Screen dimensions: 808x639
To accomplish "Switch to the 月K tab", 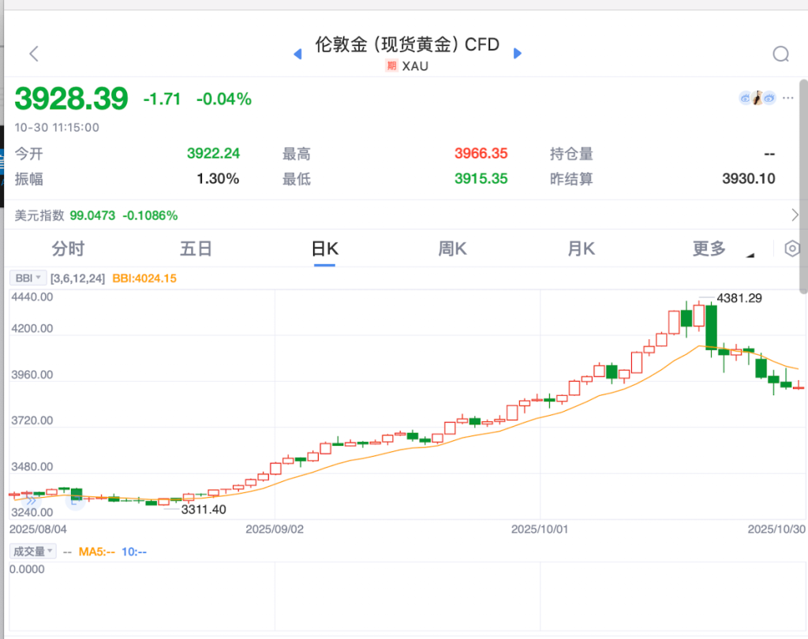I will tap(581, 249).
